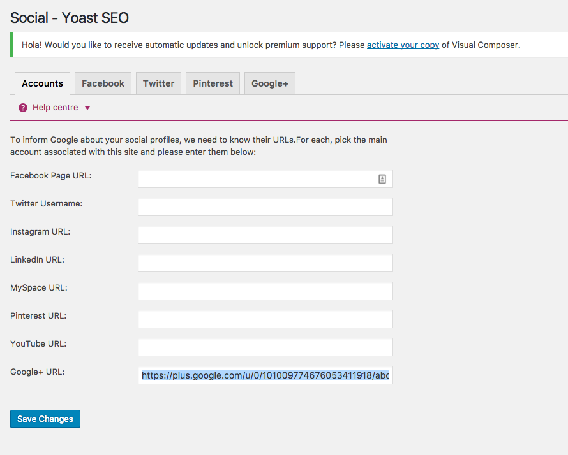Click the Save Changes button

point(45,419)
